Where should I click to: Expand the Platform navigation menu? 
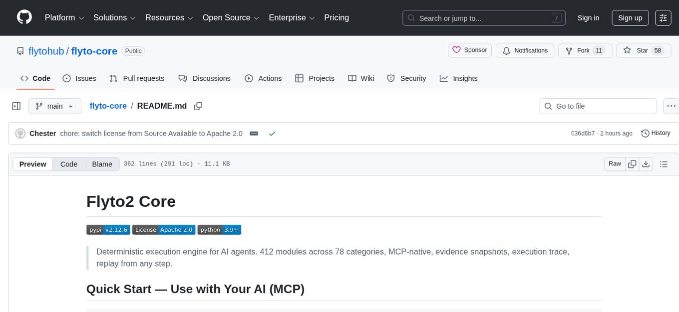point(65,18)
